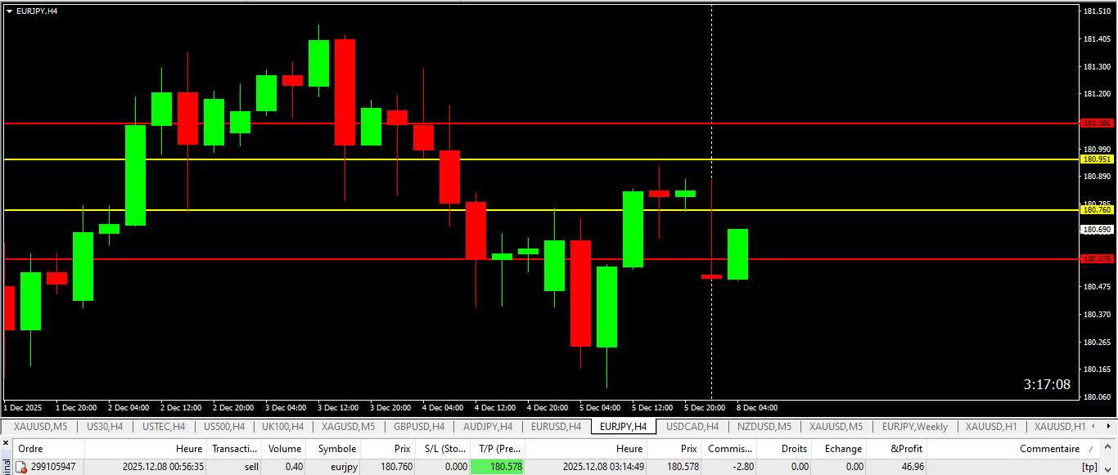The image size is (1118, 475).
Task: Click the green highlighted T/P 180.578 cell
Action: [498, 467]
